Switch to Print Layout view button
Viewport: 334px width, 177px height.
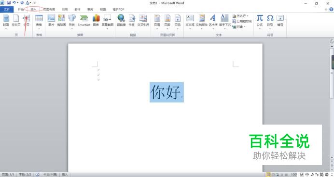coord(269,175)
